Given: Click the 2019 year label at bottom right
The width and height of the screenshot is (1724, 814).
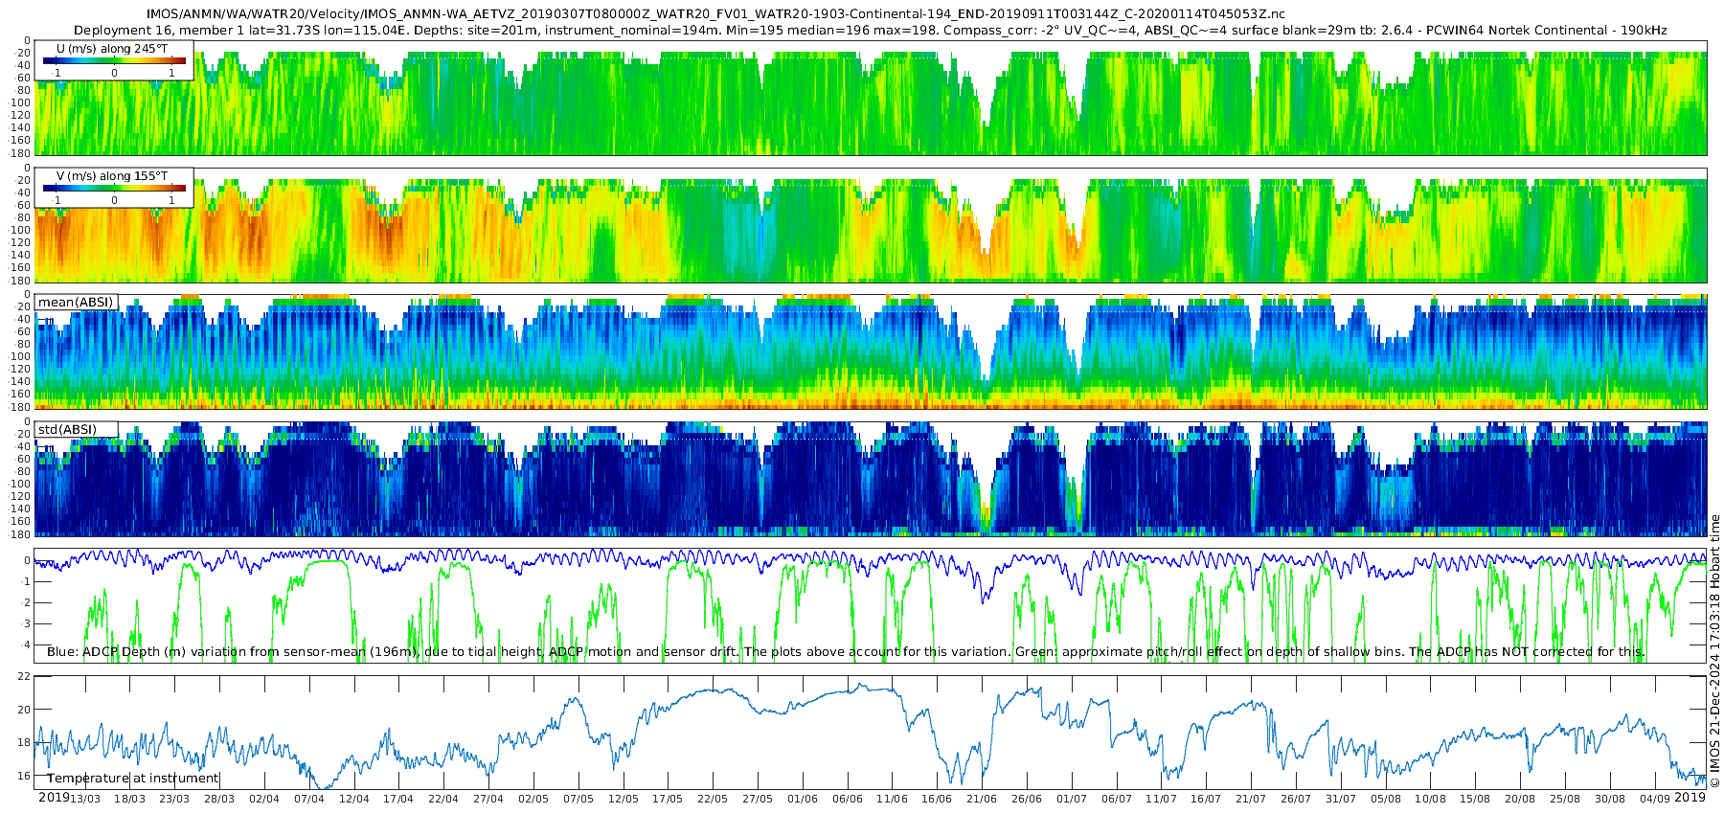Looking at the screenshot, I should (1690, 798).
